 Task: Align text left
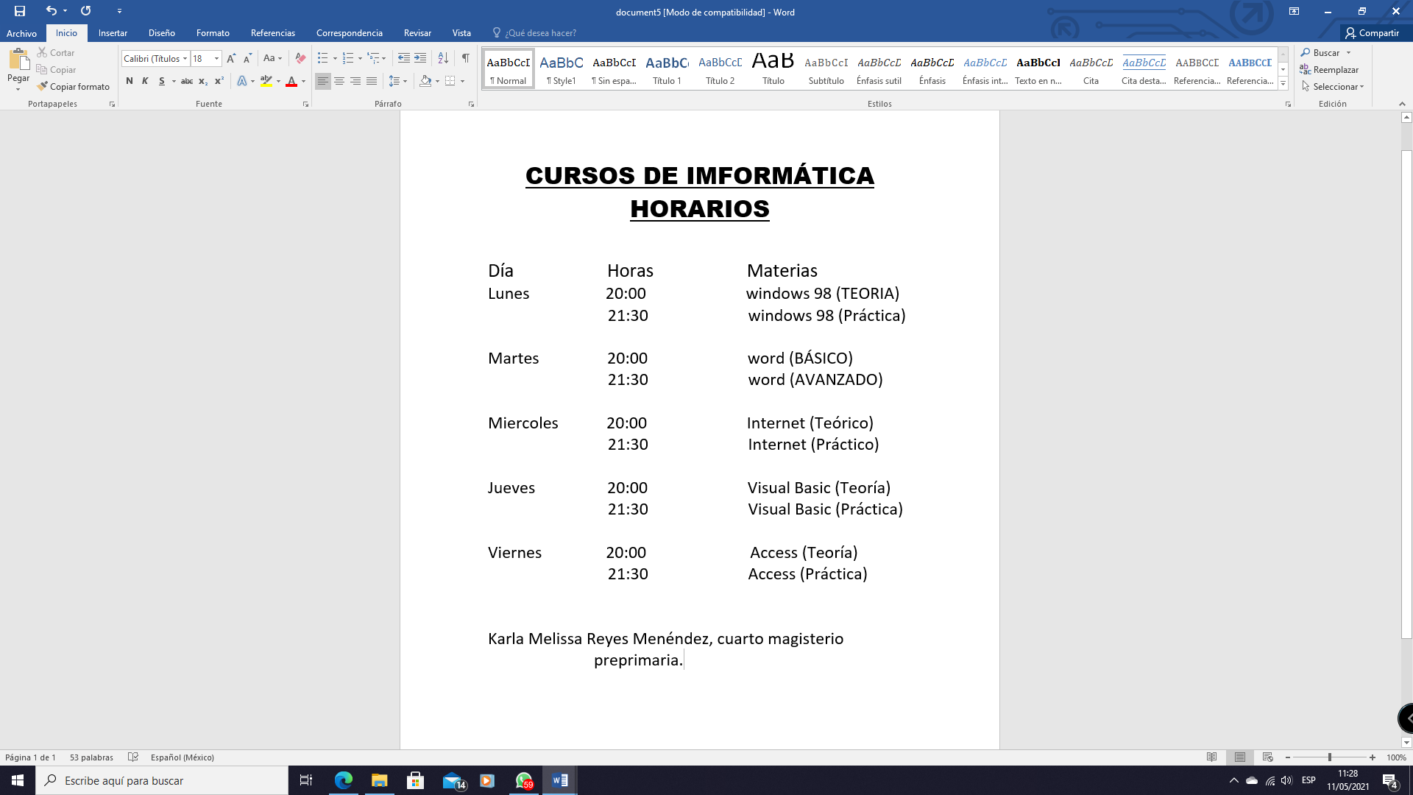click(x=323, y=81)
